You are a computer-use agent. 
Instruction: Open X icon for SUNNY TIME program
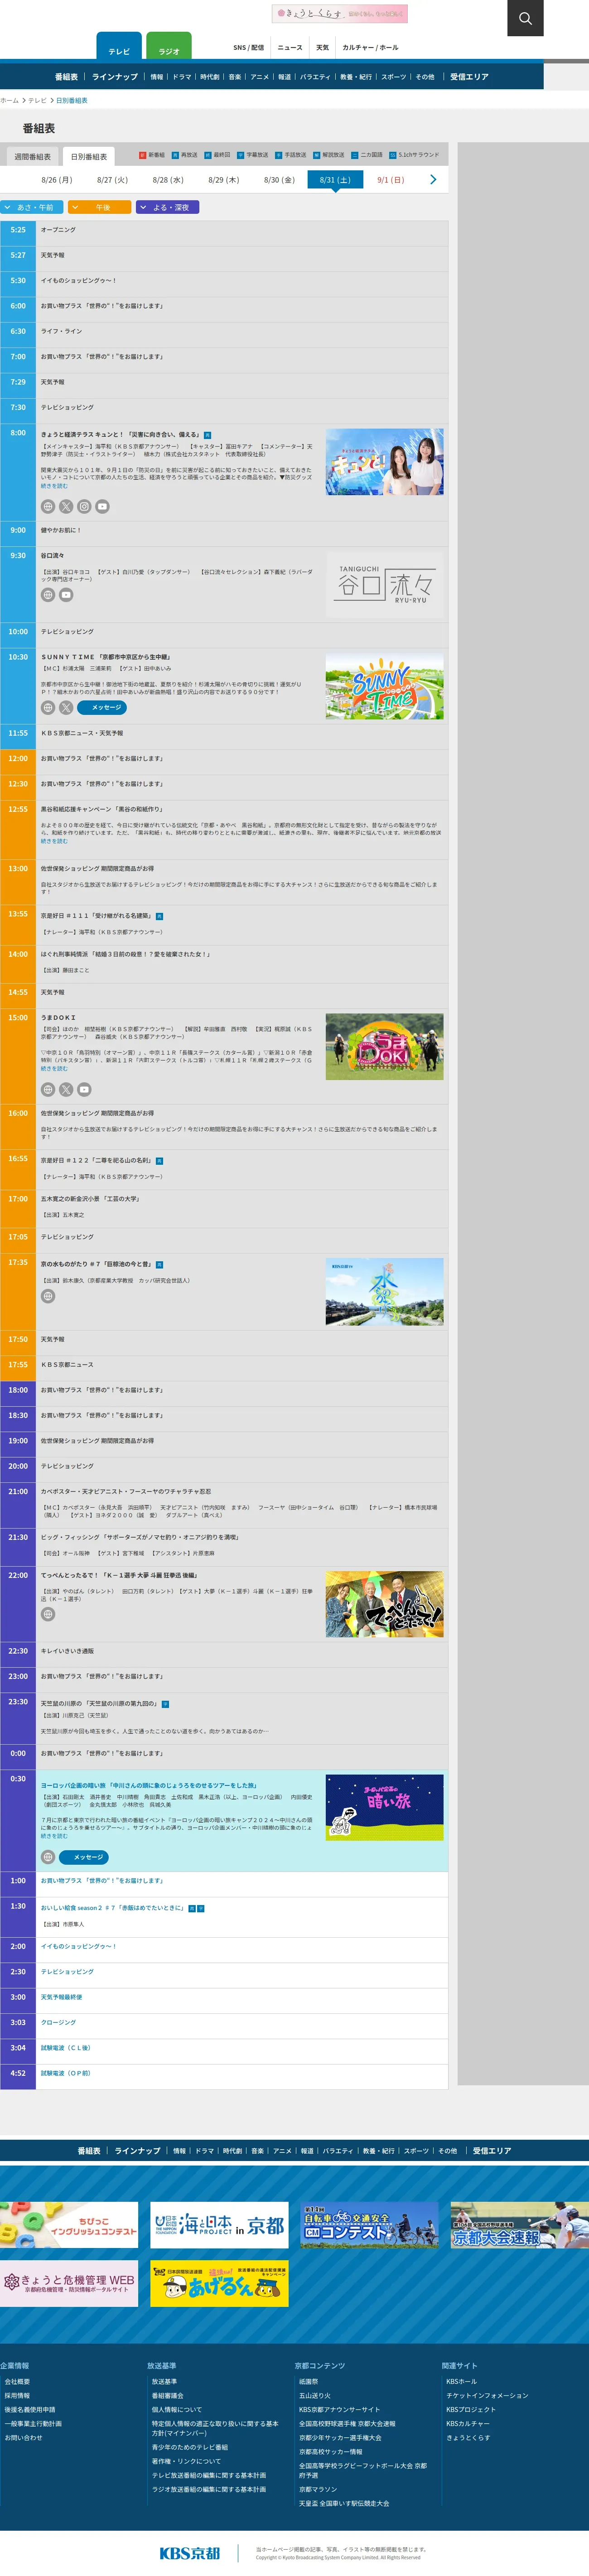click(x=66, y=707)
